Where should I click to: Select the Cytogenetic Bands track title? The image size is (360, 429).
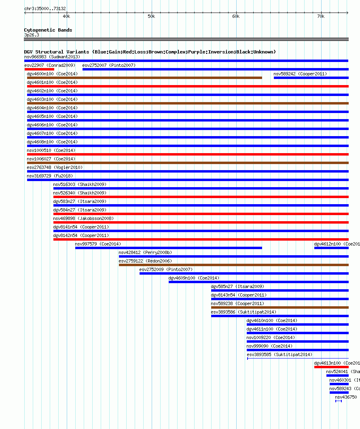pos(48,30)
